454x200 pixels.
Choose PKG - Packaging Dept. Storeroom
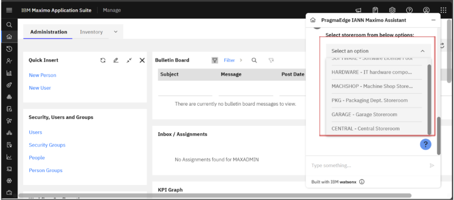coord(377,100)
